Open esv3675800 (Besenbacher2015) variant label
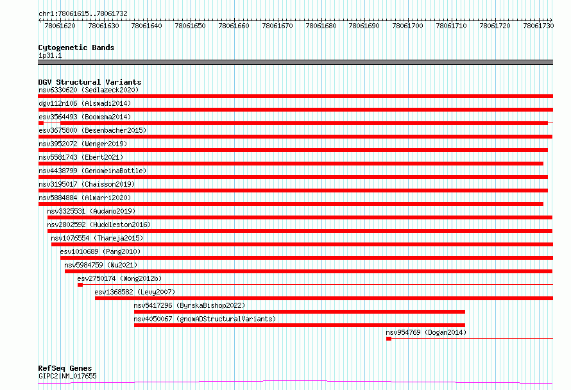Image resolution: width=571 pixels, height=390 pixels. coord(92,130)
